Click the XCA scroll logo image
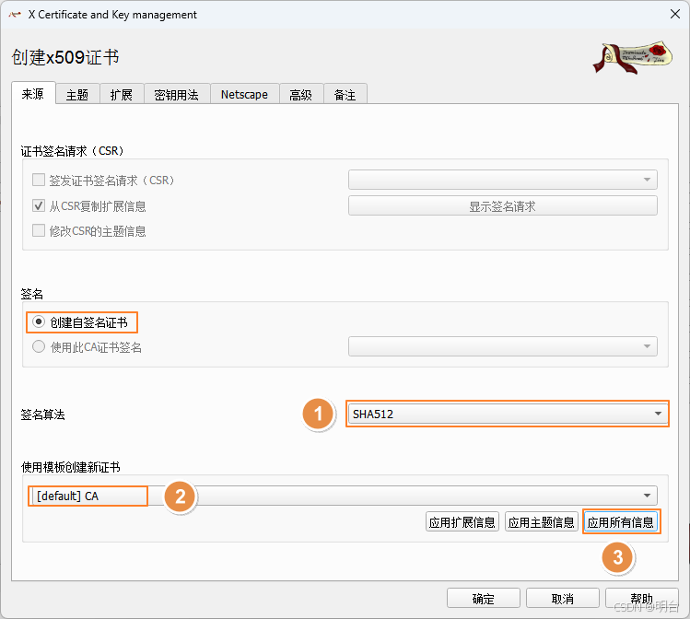Screen dimensions: 690x619 tap(632, 58)
